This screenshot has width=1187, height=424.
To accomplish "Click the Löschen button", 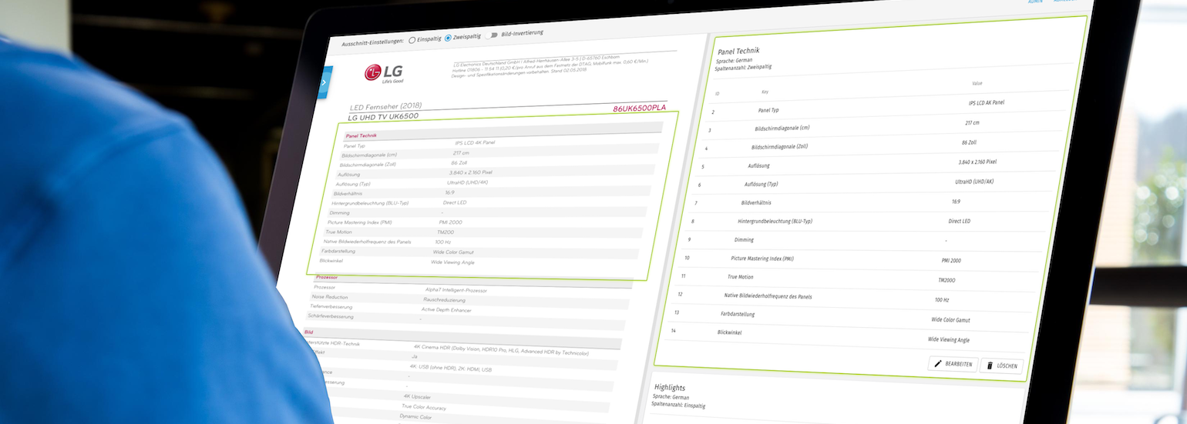I will point(1001,366).
